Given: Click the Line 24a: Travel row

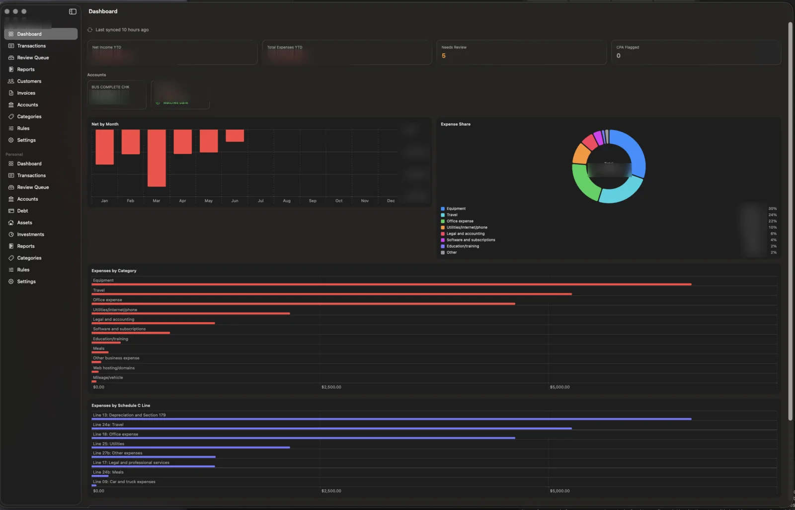Looking at the screenshot, I should point(434,426).
